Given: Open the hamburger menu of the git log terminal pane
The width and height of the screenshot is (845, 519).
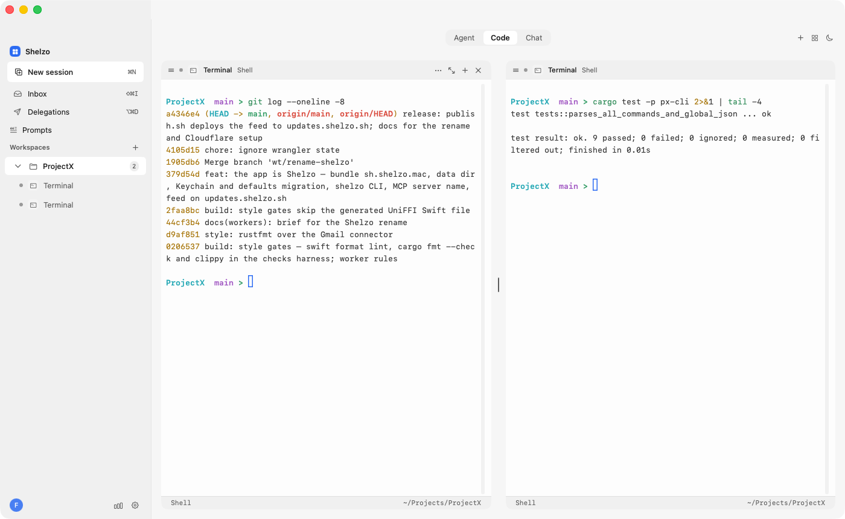Looking at the screenshot, I should pyautogui.click(x=171, y=70).
